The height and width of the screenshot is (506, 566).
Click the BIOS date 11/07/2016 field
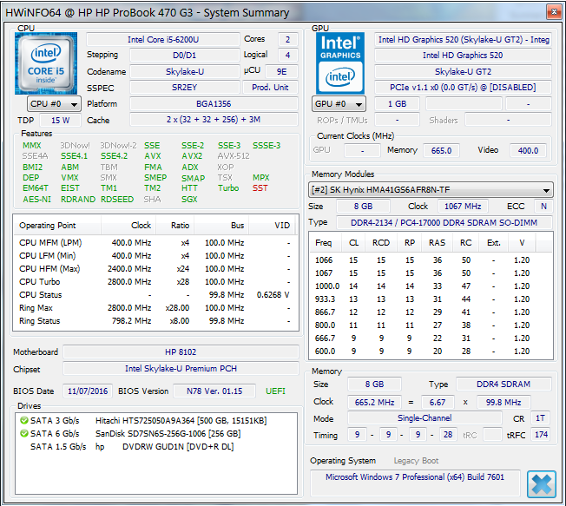88,391
